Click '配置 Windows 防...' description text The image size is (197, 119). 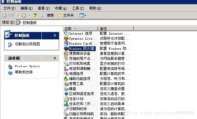click(115, 49)
